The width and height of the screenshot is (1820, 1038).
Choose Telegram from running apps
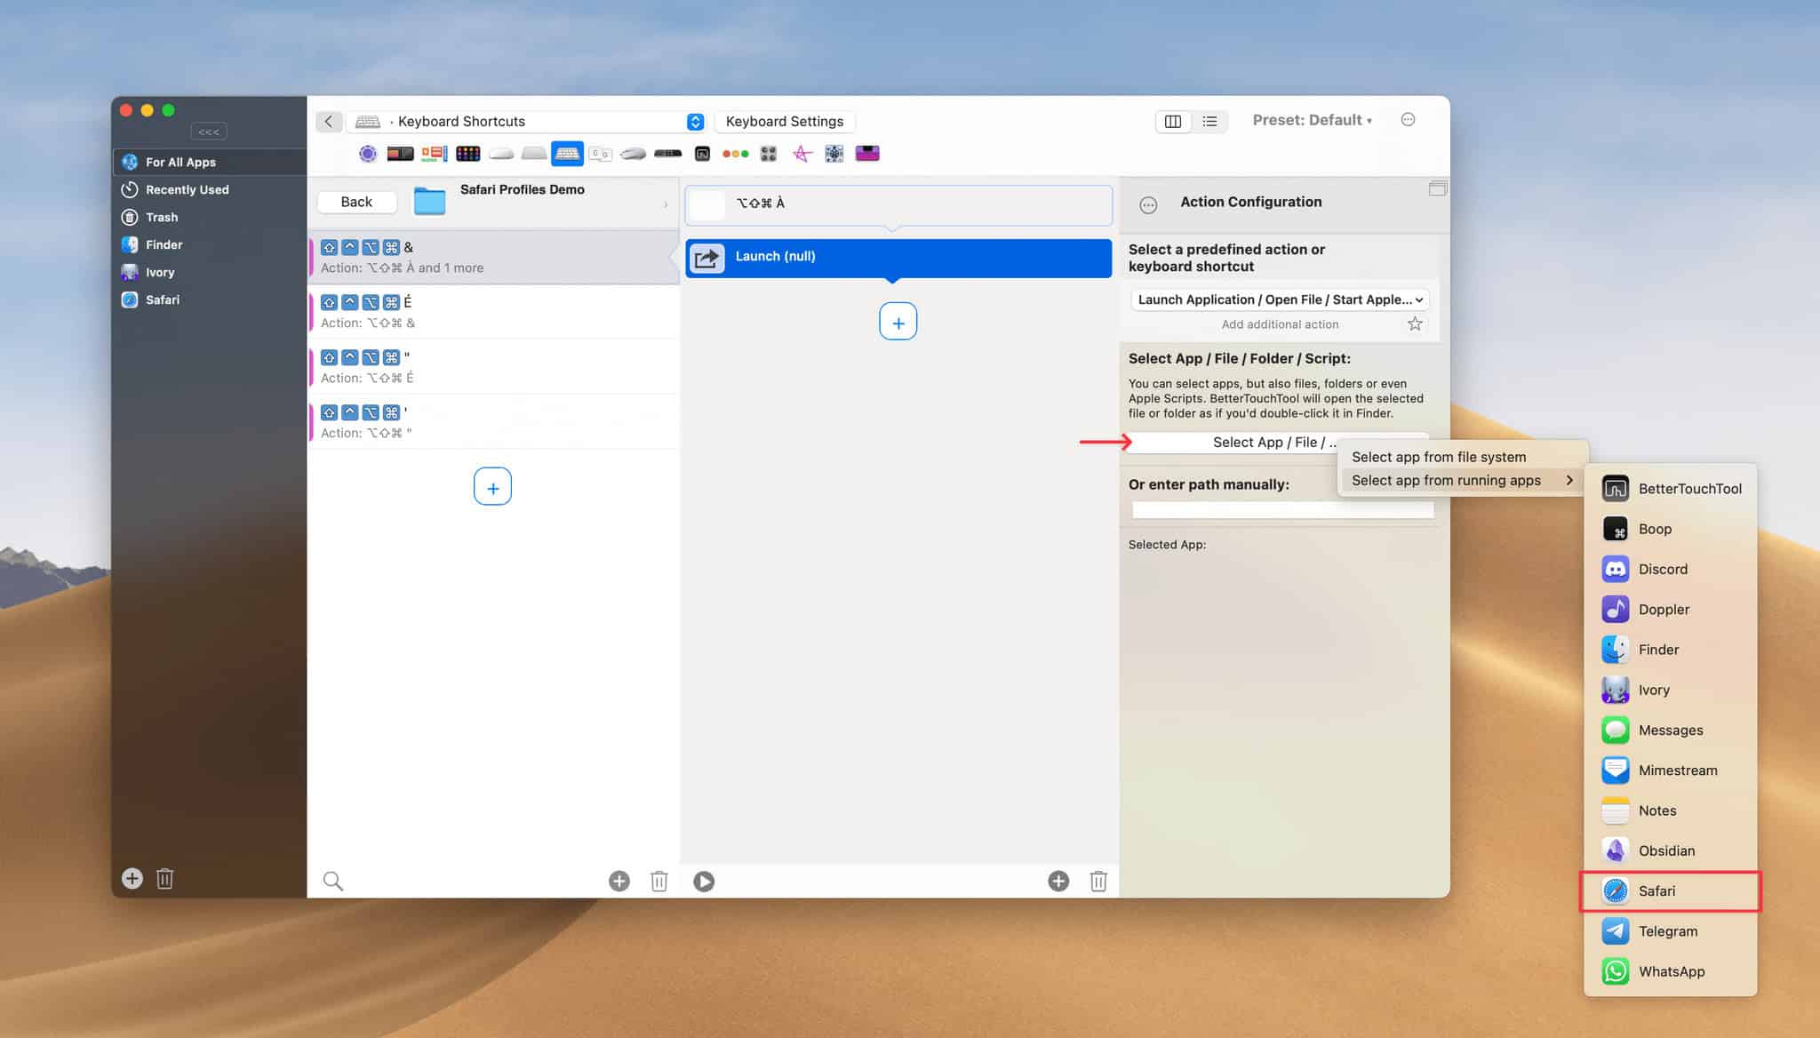[x=1670, y=931]
